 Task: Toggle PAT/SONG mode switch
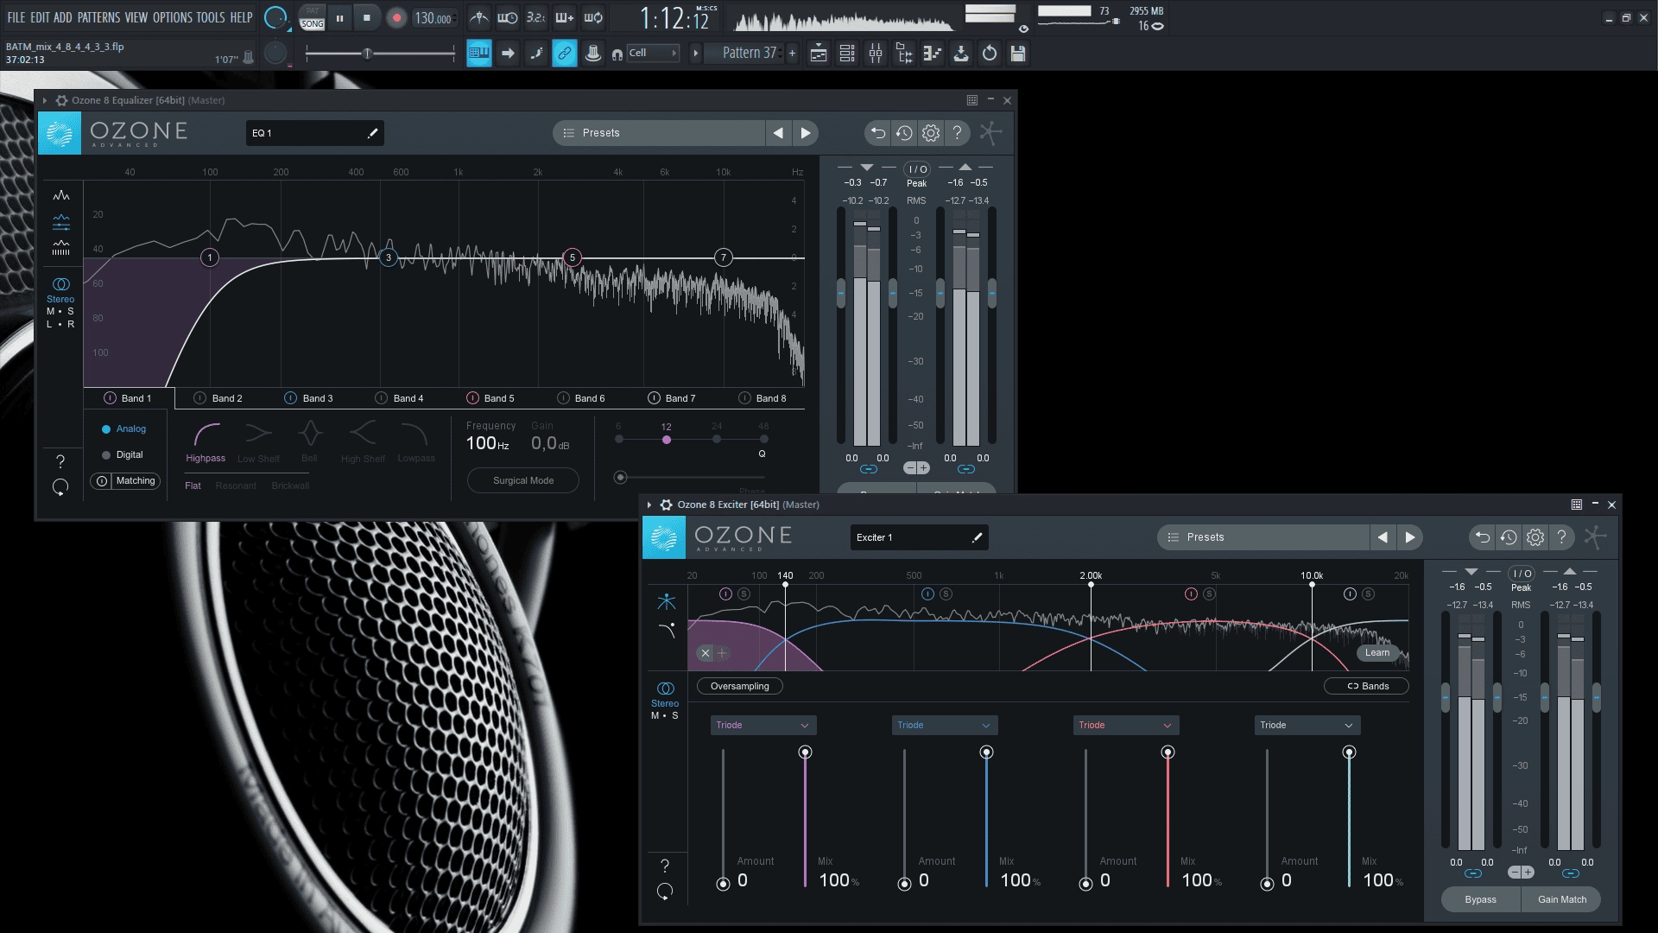pyautogui.click(x=313, y=17)
